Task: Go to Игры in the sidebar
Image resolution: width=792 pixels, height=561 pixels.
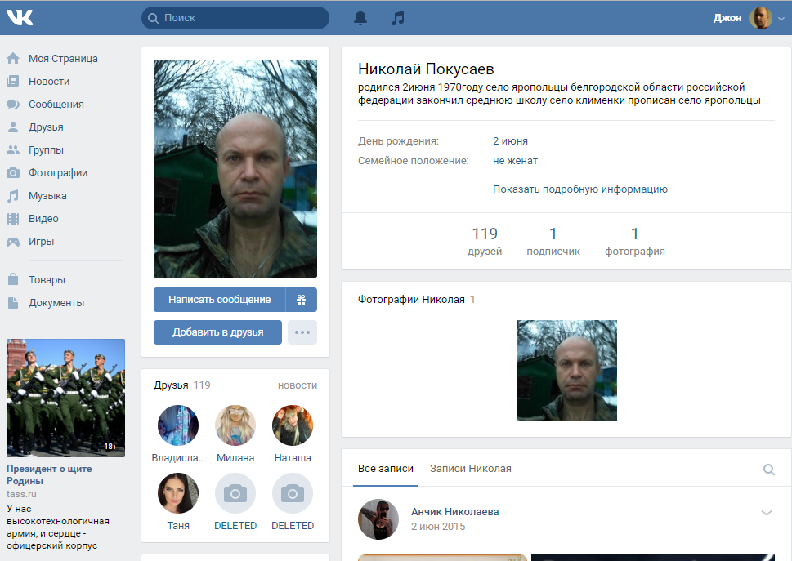Action: pyautogui.click(x=41, y=242)
